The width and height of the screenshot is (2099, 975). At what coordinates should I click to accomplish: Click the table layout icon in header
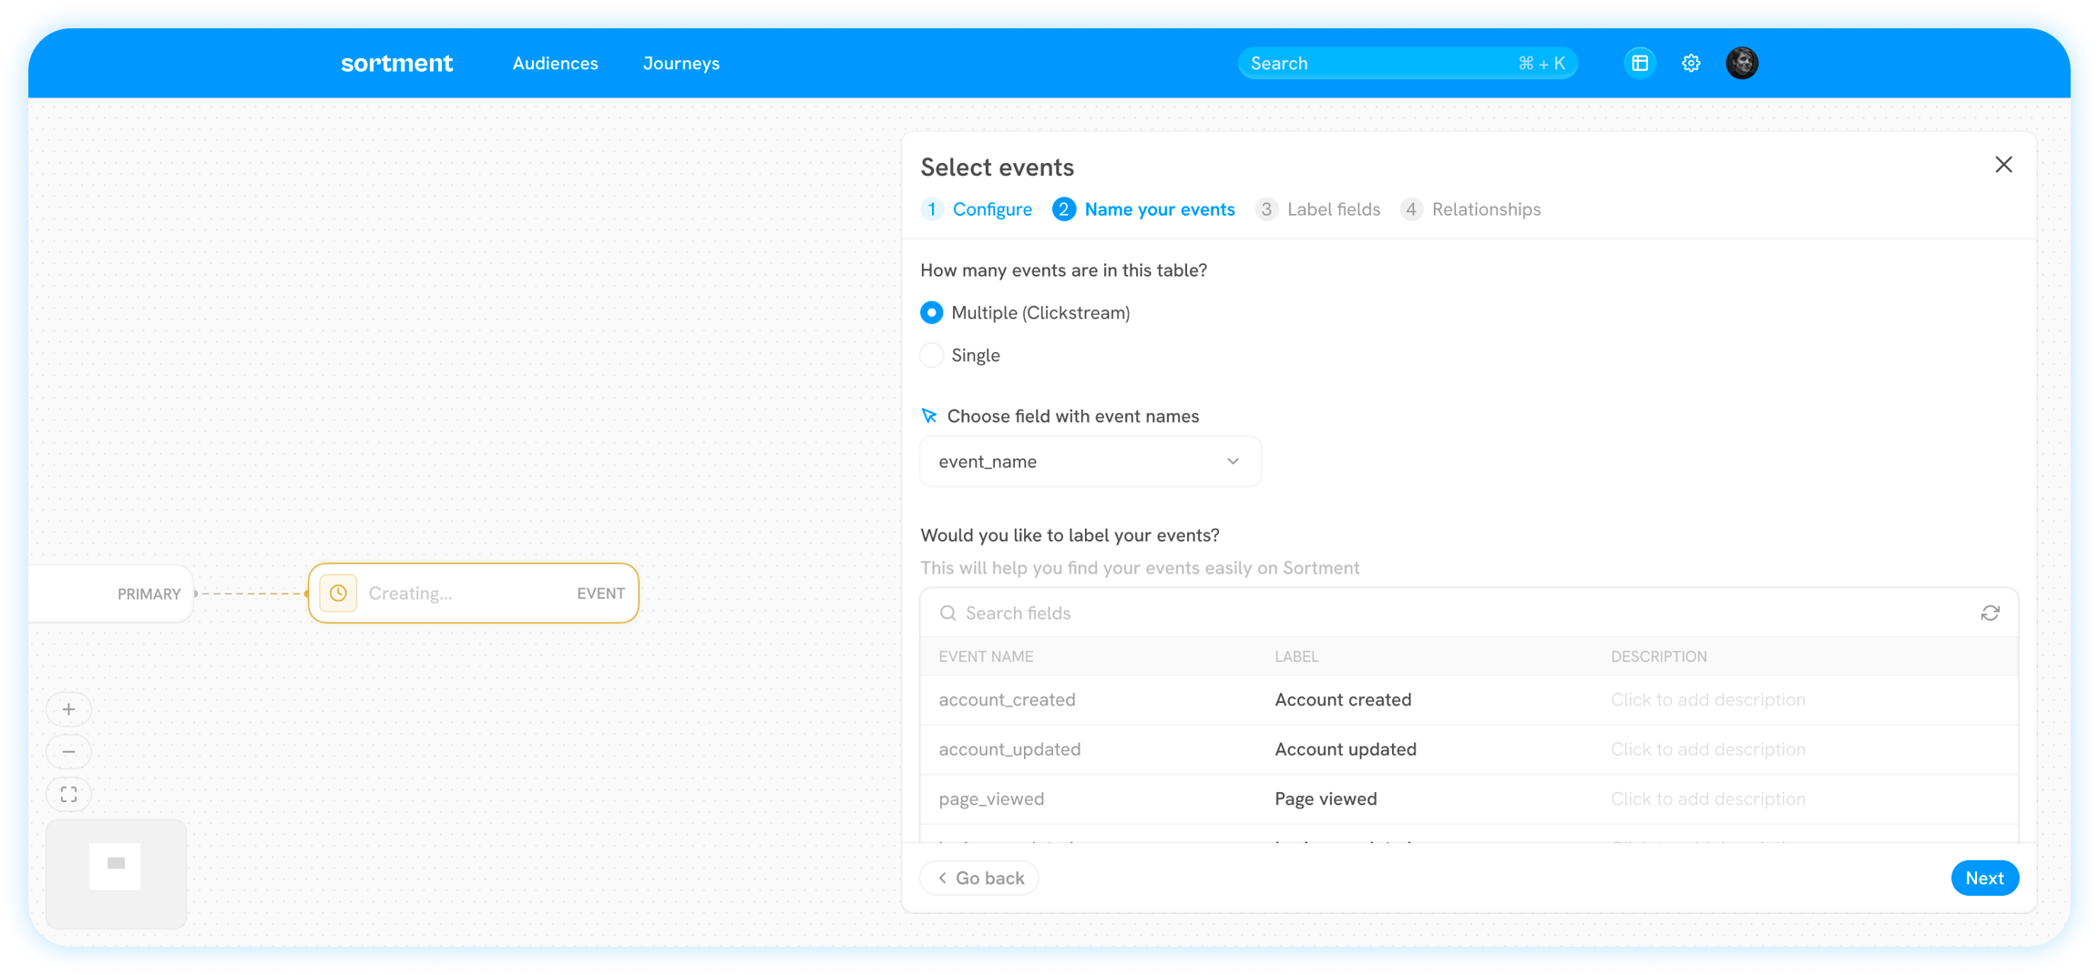point(1640,63)
